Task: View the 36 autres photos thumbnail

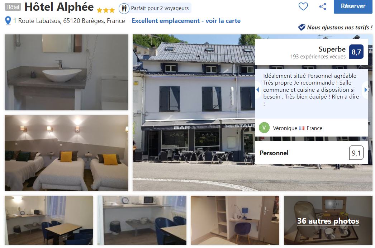Action: pos(328,220)
